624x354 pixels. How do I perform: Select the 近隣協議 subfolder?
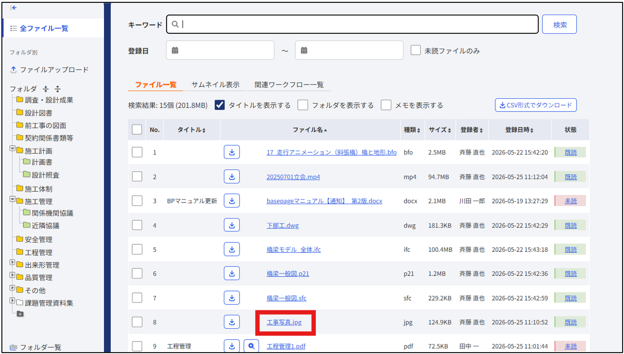[45, 226]
